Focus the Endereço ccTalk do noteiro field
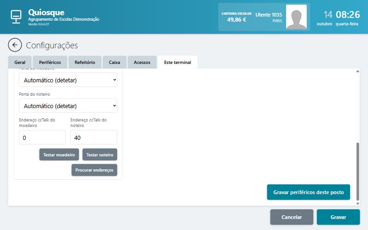The height and width of the screenshot is (230, 368). pyautogui.click(x=94, y=137)
